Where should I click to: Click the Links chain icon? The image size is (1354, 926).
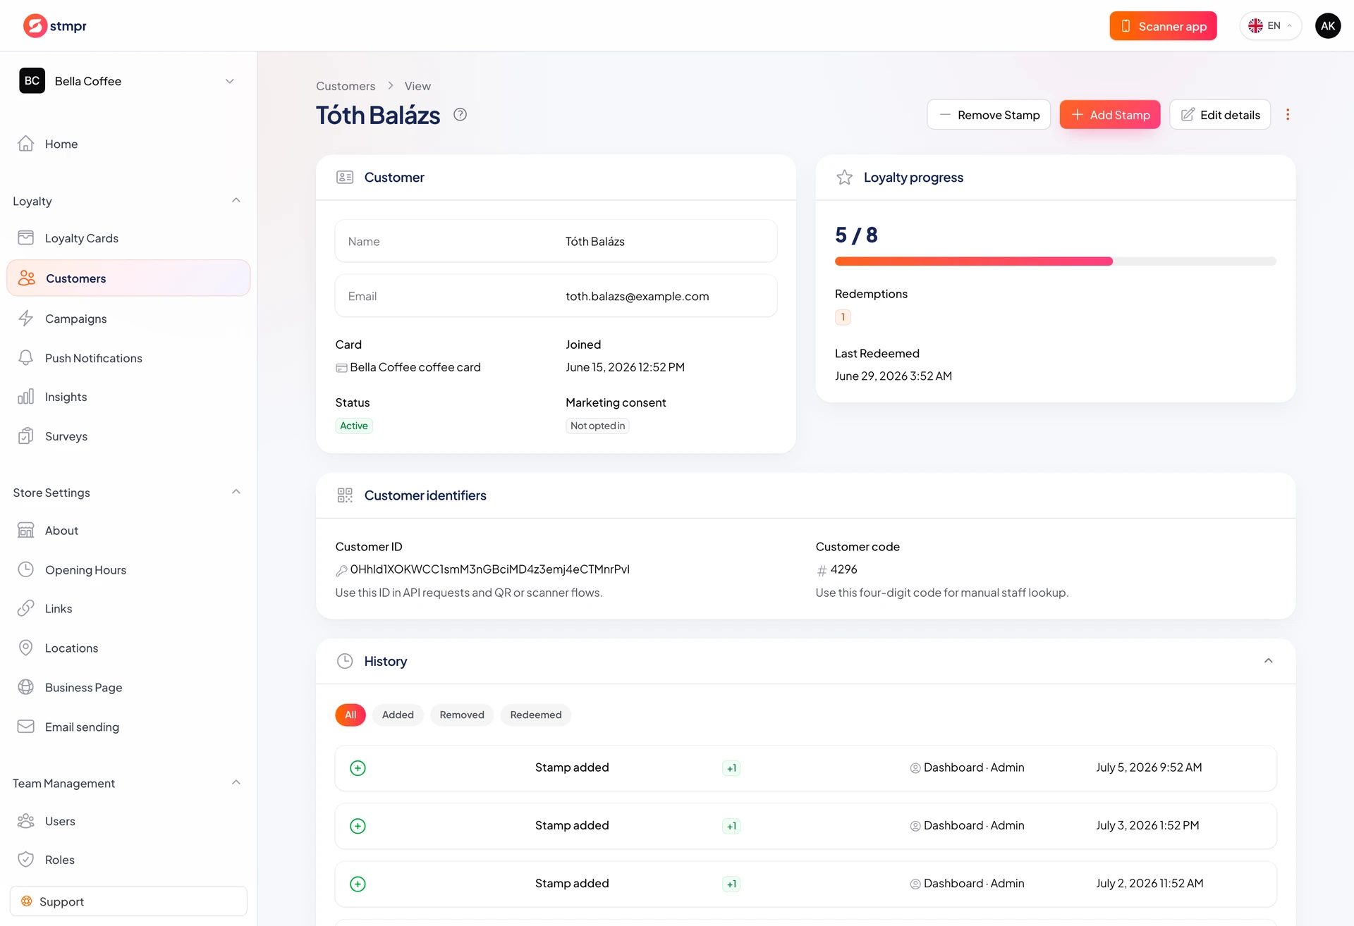[x=26, y=608]
